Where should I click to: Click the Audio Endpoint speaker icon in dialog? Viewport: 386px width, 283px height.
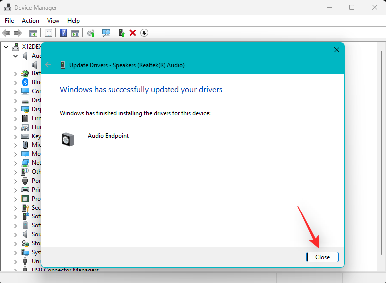68,140
